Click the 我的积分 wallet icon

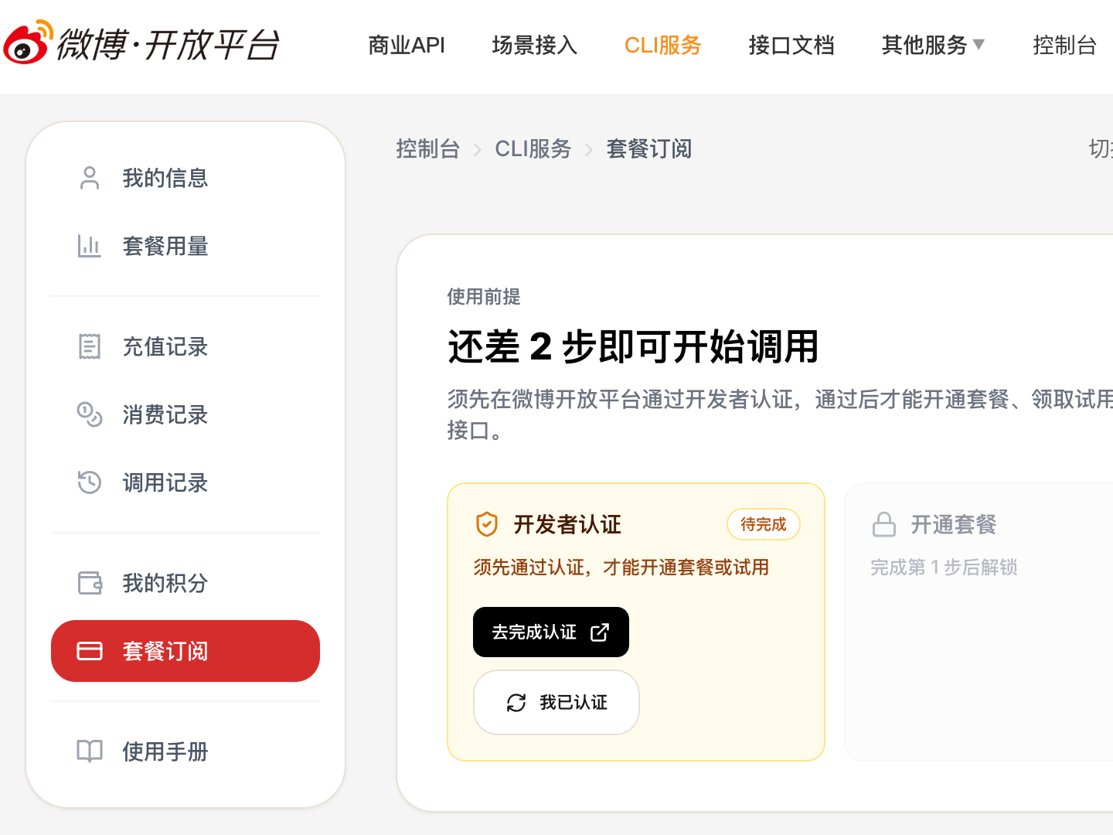click(90, 583)
